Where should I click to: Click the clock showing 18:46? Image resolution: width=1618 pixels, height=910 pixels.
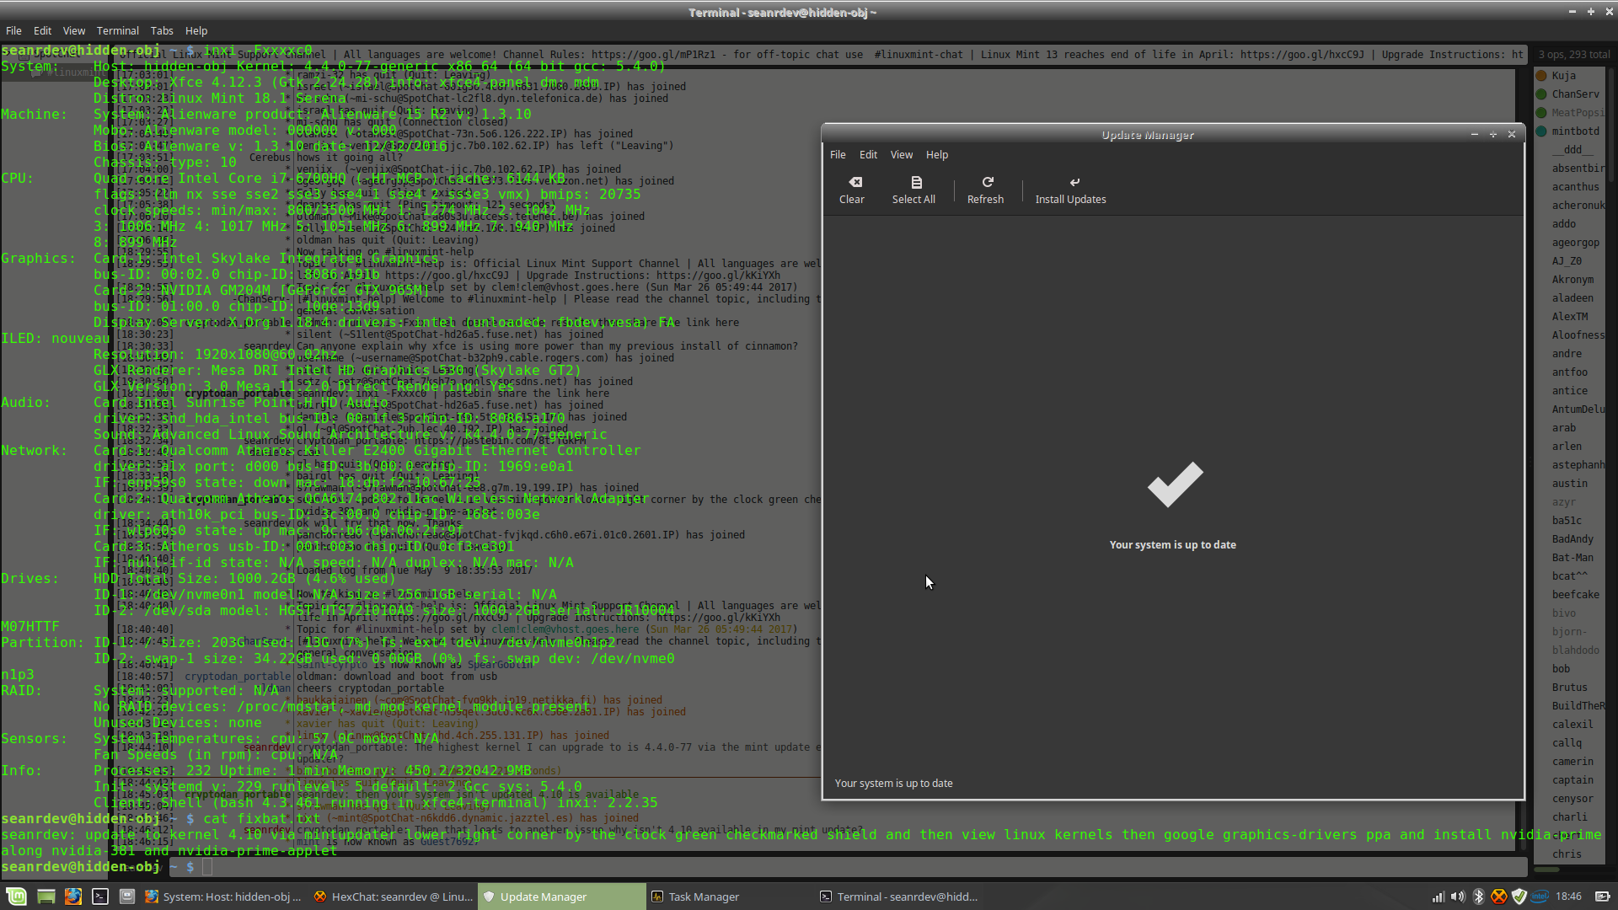(x=1568, y=897)
